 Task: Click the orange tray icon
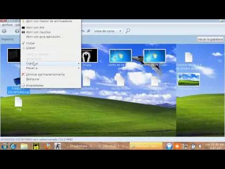(x=177, y=146)
